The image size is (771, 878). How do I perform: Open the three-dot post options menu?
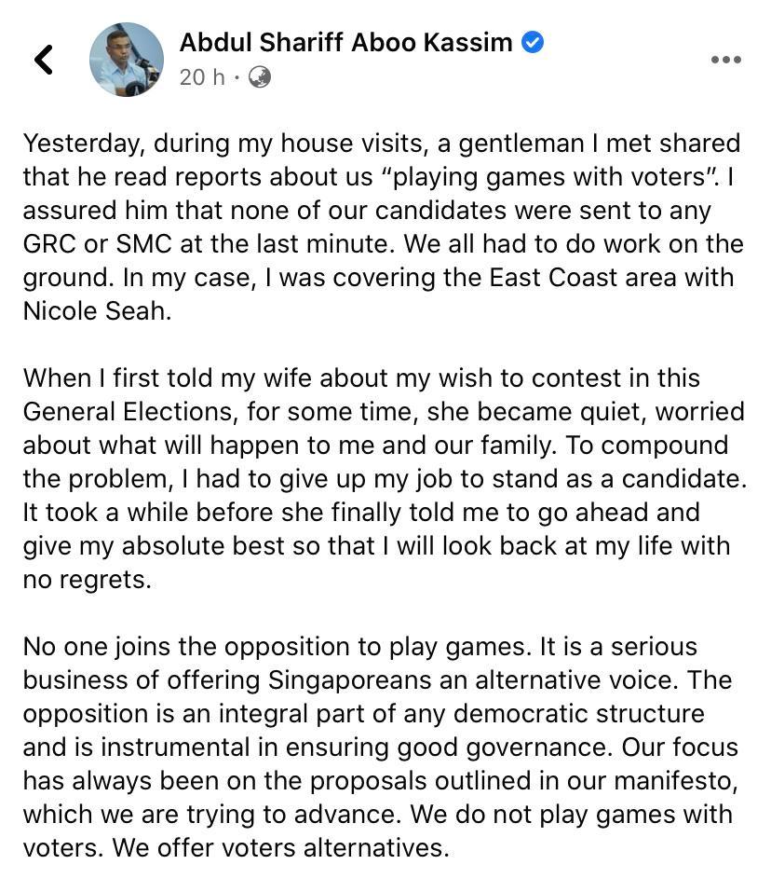click(x=725, y=60)
